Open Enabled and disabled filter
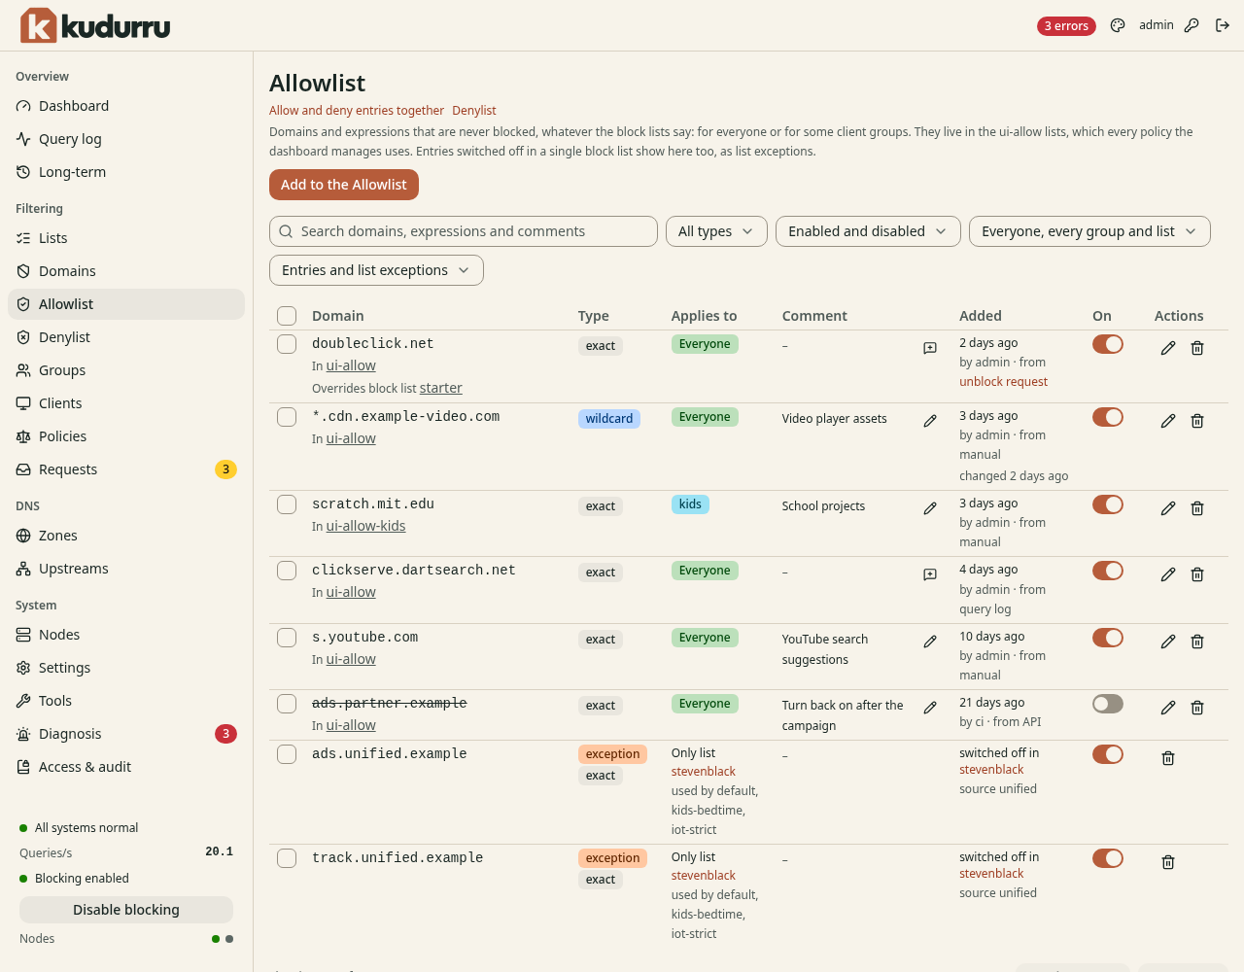Viewport: 1244px width, 972px height. click(868, 231)
